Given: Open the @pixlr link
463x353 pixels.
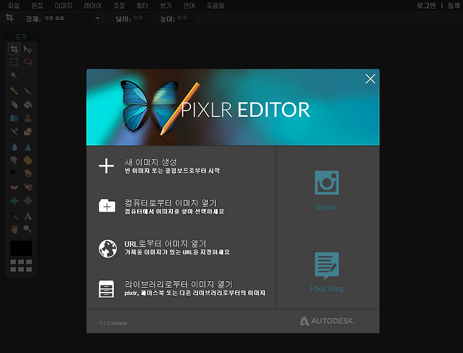Looking at the screenshot, I should click(x=326, y=207).
